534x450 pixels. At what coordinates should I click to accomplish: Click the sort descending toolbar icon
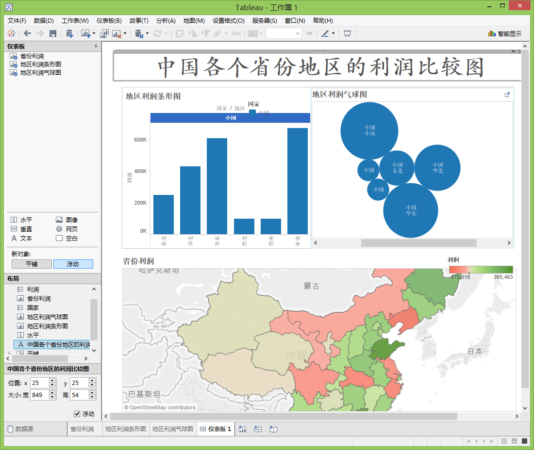tap(205, 33)
